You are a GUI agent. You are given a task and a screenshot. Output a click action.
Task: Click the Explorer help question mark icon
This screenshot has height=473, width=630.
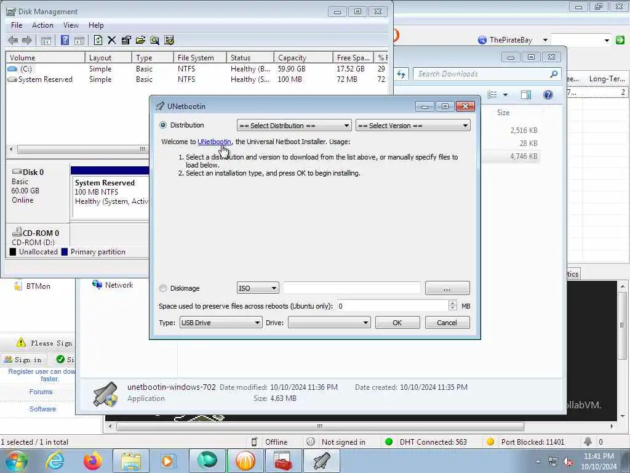point(548,95)
